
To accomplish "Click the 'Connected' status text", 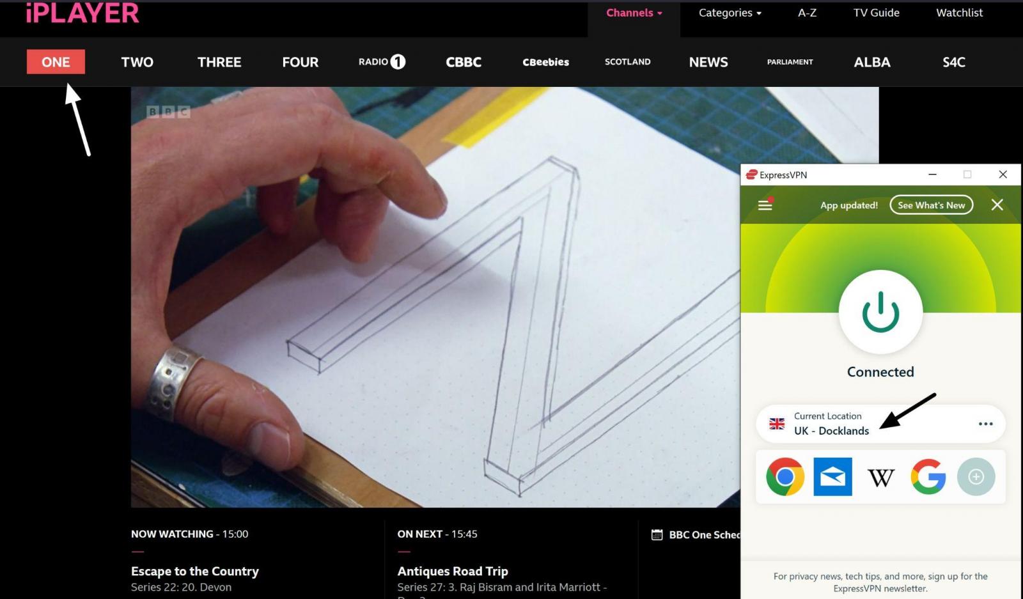I will [x=880, y=372].
